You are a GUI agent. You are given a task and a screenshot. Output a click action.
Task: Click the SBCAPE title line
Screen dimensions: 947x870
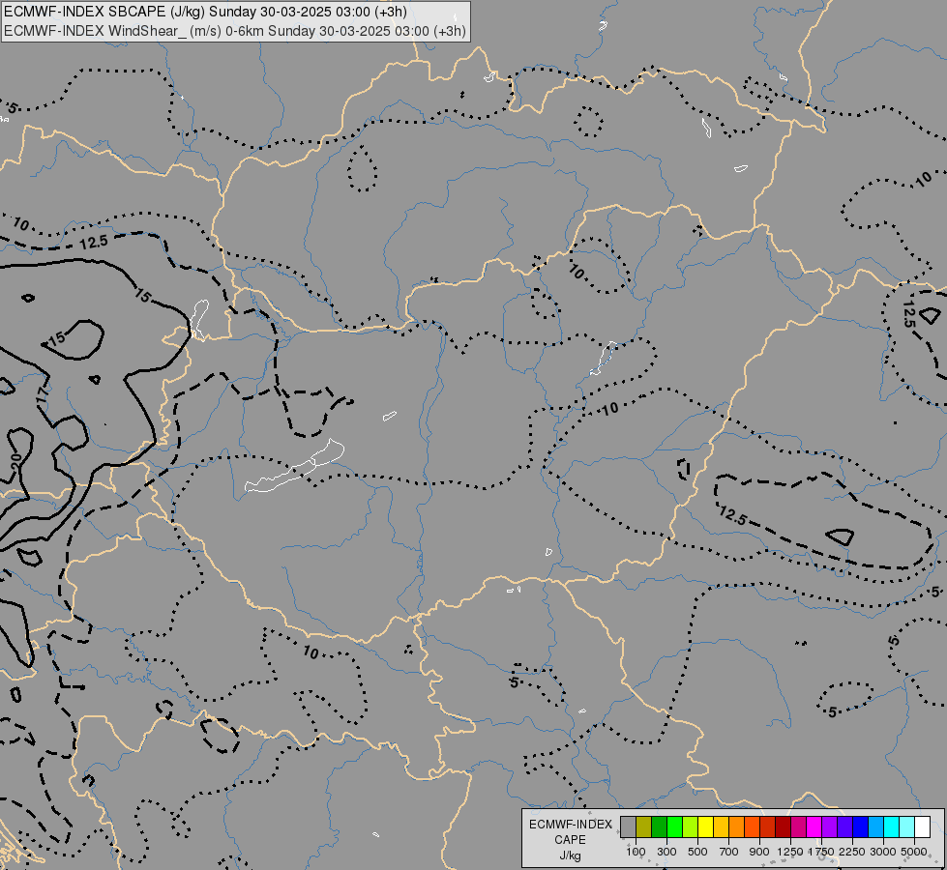(x=205, y=12)
